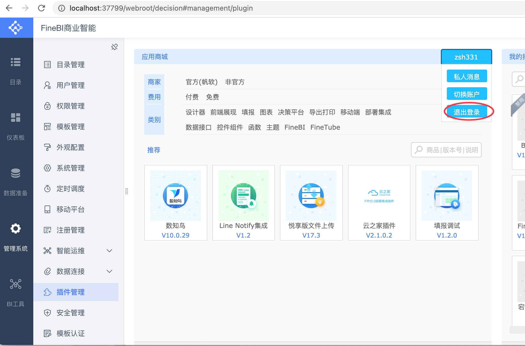Click the browser back arrow
This screenshot has height=346, width=525.
(9, 8)
